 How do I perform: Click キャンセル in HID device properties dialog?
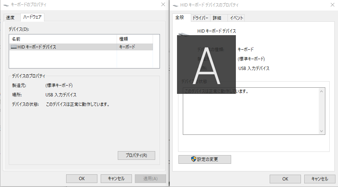[x=319, y=179]
